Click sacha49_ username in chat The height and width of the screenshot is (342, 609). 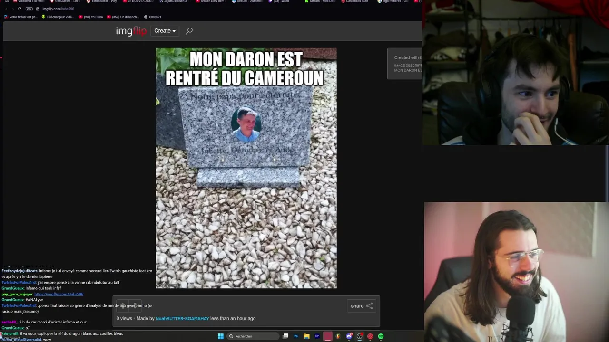pyautogui.click(x=9, y=322)
